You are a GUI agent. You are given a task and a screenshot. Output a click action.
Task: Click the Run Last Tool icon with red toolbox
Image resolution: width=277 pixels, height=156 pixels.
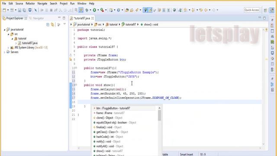102,10
